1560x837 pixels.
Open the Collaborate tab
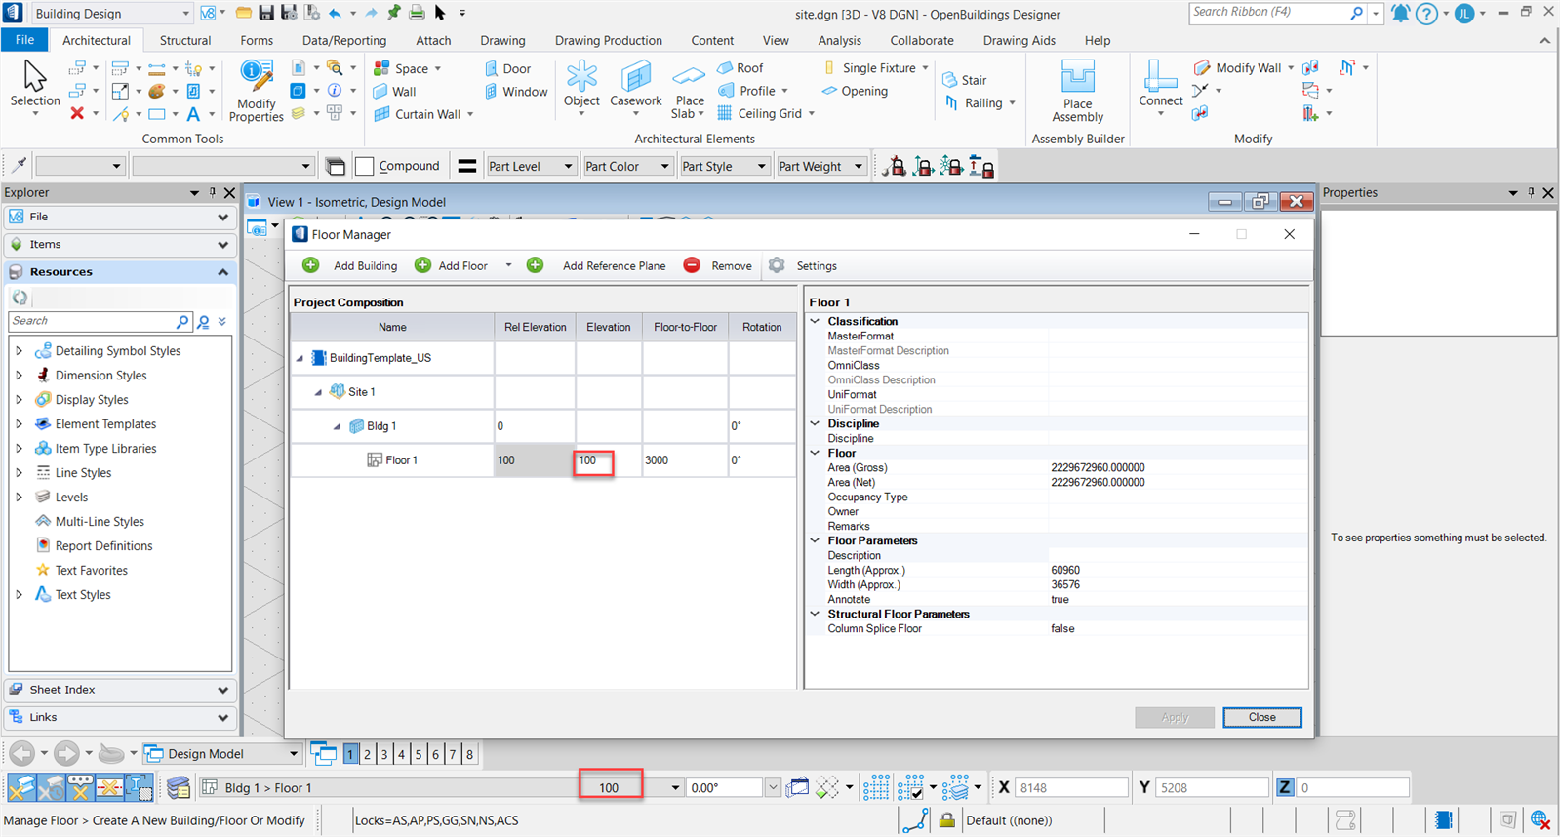pyautogui.click(x=921, y=40)
